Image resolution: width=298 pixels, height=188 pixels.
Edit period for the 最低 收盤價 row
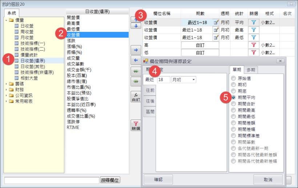(x=216, y=38)
